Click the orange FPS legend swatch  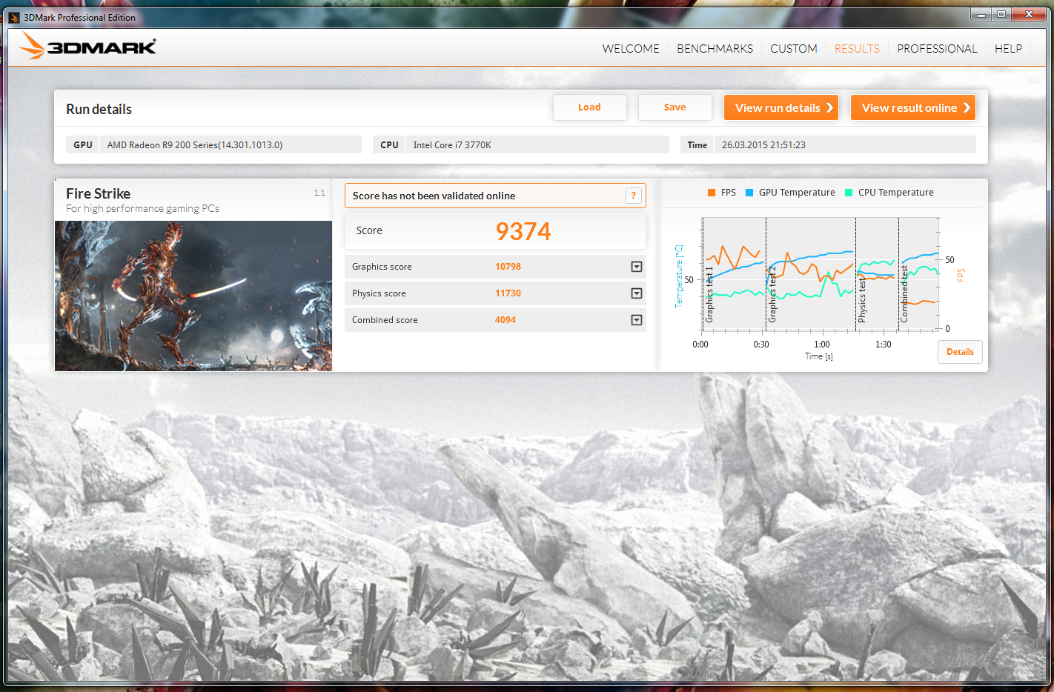pyautogui.click(x=712, y=193)
